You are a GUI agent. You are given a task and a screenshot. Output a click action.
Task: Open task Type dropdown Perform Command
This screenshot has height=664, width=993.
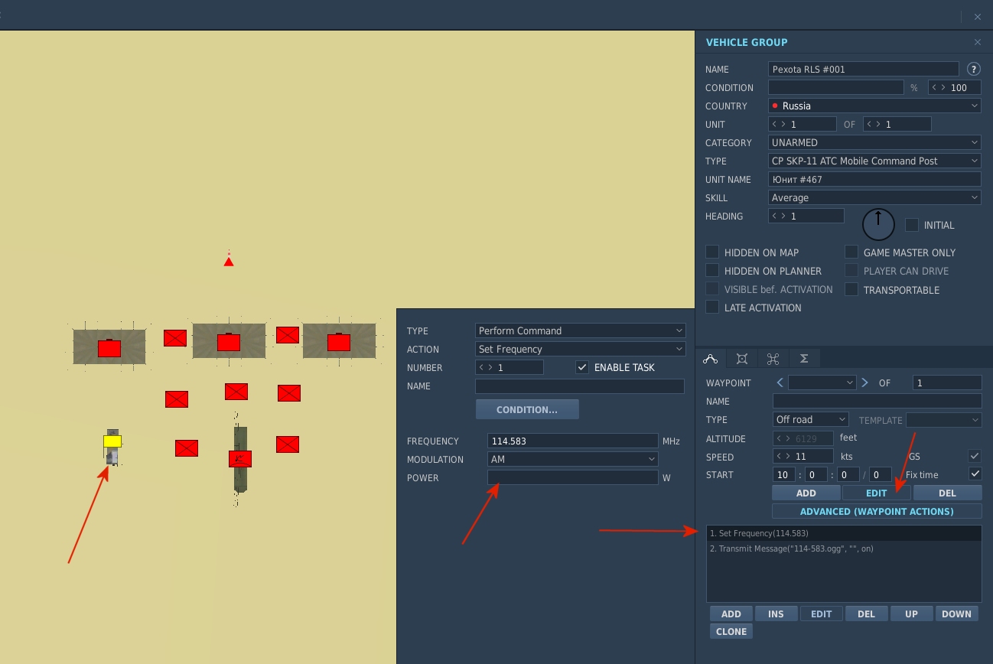pyautogui.click(x=580, y=330)
